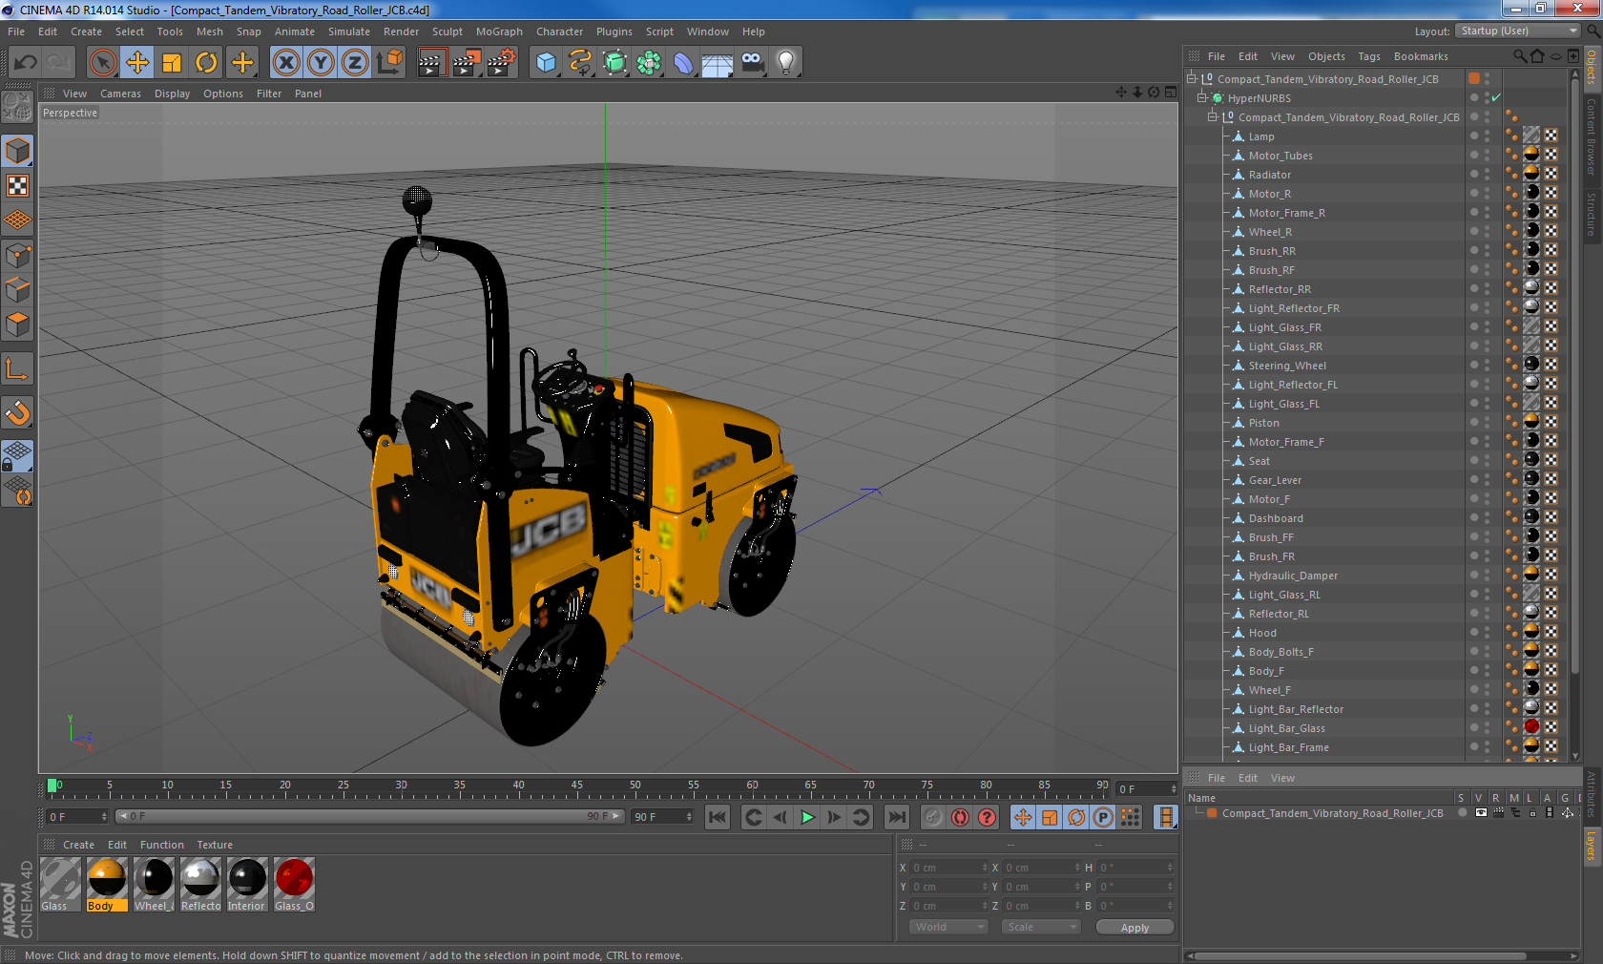The height and width of the screenshot is (964, 1603).
Task: Open the Simulate menu
Action: 349,31
